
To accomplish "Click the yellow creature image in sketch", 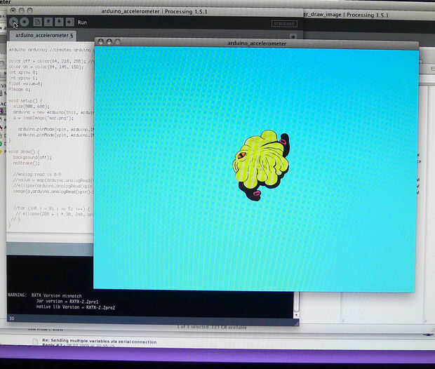I will click(261, 165).
